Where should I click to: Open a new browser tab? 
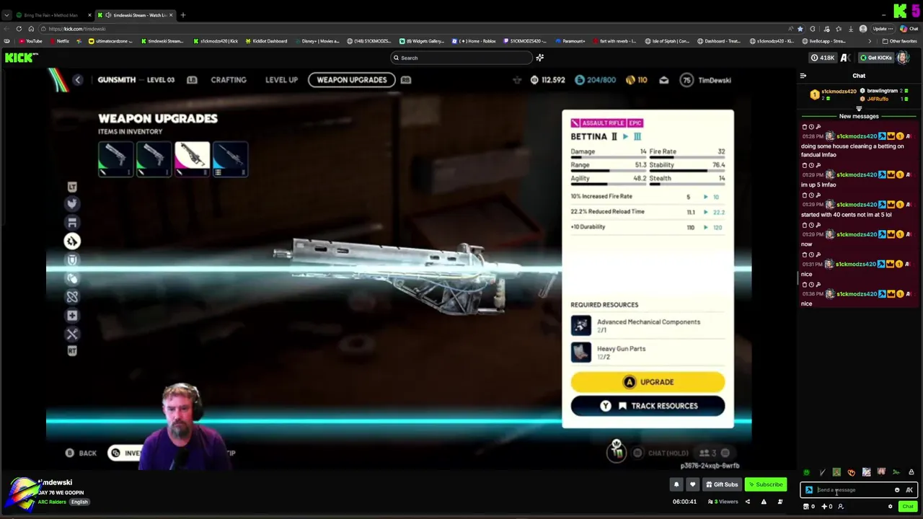pyautogui.click(x=183, y=15)
